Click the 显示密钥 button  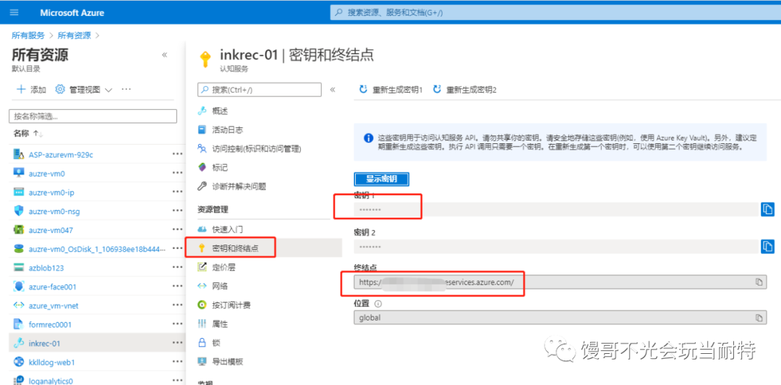click(382, 179)
